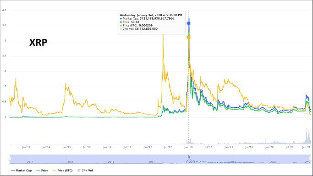Click the 2.4 y-axis label
This screenshot has height=176, width=313.
5,56
